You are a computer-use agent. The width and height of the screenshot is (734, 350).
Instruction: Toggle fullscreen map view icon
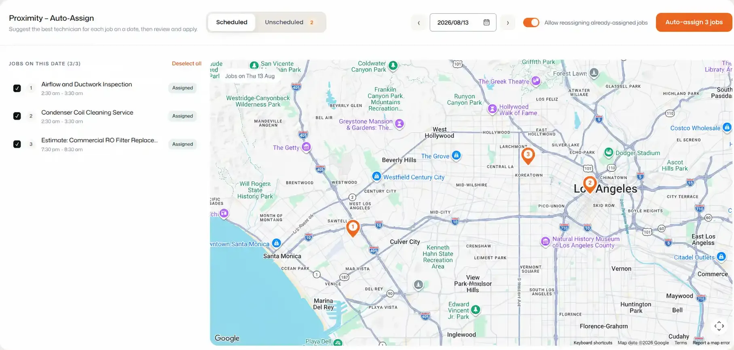click(x=719, y=326)
